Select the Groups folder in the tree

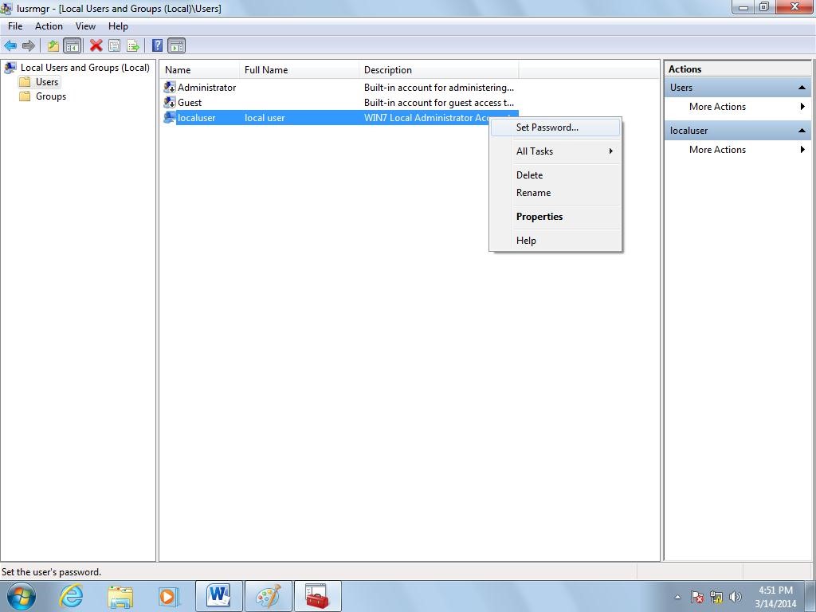click(50, 96)
